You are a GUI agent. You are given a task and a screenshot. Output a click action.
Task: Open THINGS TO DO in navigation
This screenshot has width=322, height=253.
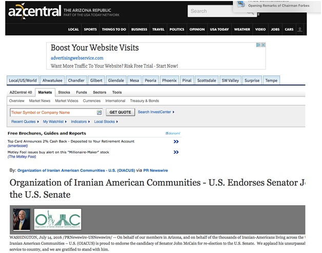tap(114, 29)
